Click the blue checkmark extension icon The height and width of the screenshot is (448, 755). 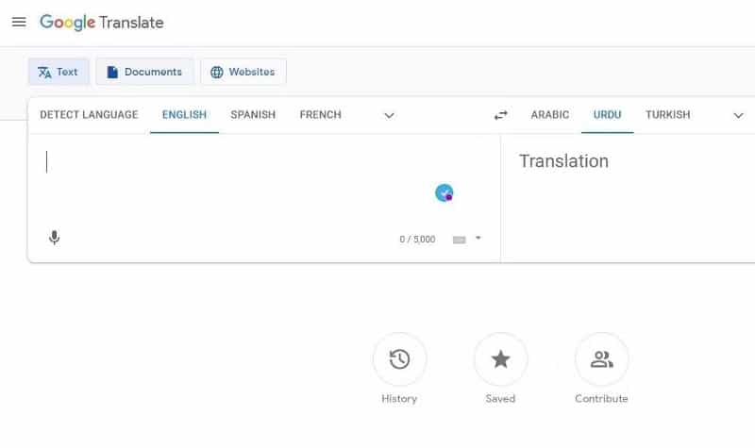tap(444, 193)
